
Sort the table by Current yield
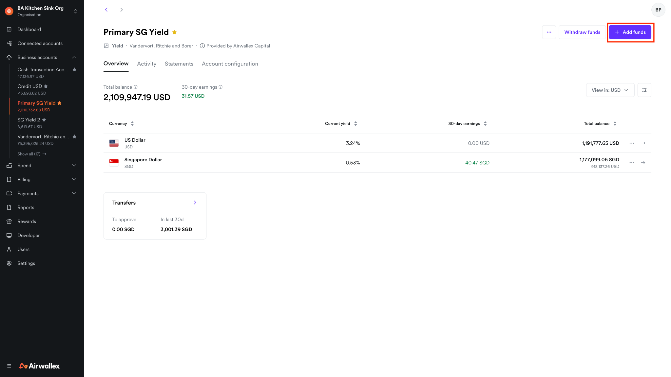pos(341,124)
